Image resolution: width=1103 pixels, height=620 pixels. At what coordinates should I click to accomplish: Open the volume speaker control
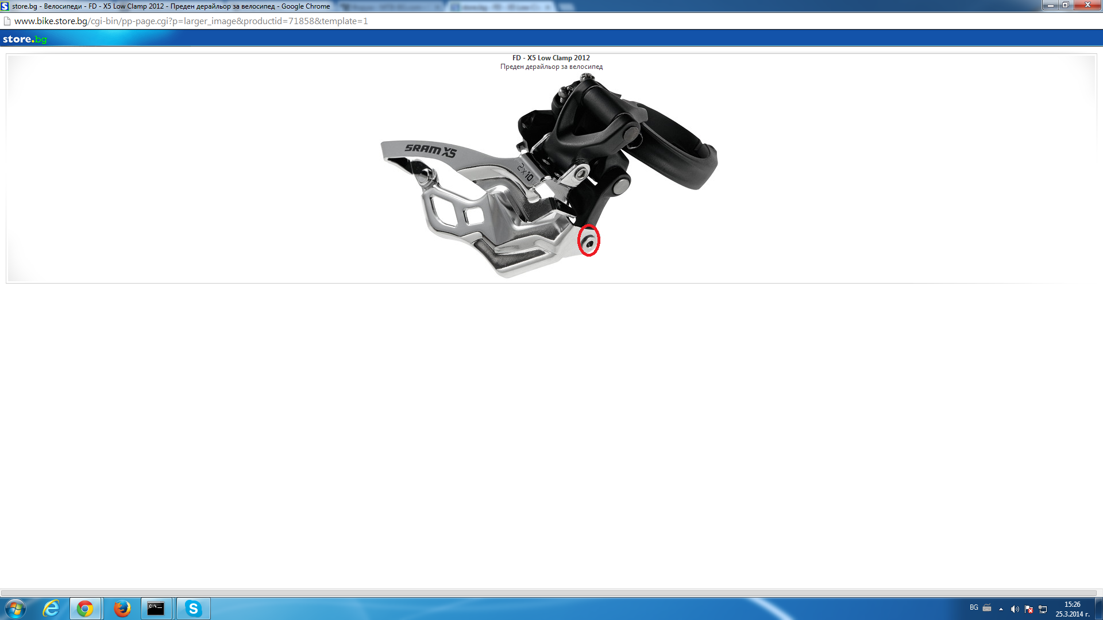coord(1015,609)
